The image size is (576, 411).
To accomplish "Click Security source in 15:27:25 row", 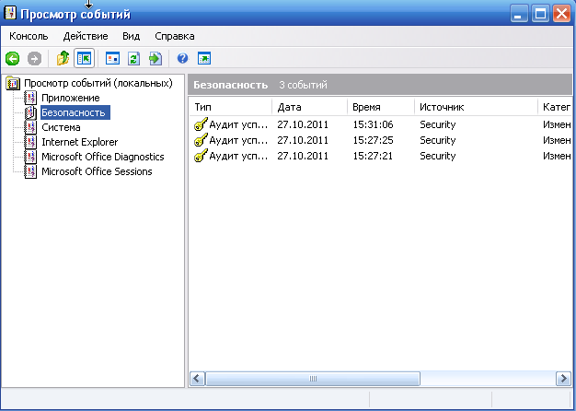I will [438, 140].
